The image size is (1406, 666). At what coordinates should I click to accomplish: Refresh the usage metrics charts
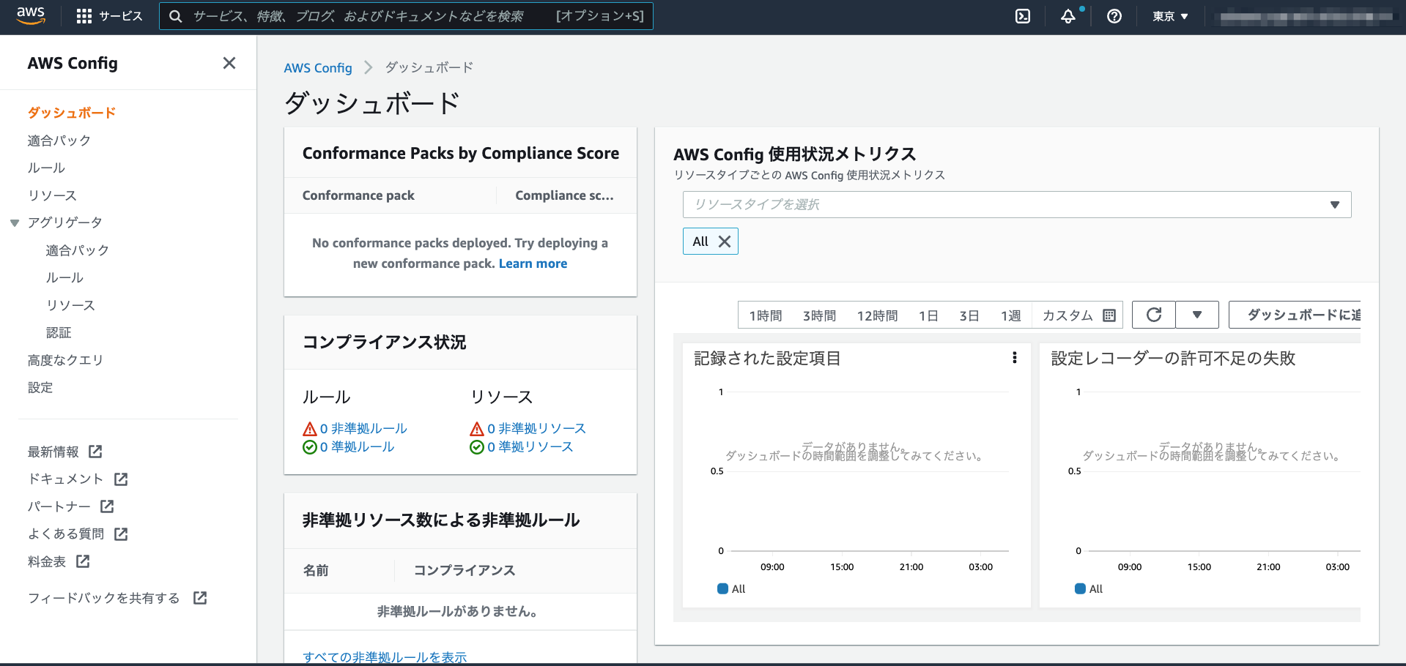(1153, 315)
